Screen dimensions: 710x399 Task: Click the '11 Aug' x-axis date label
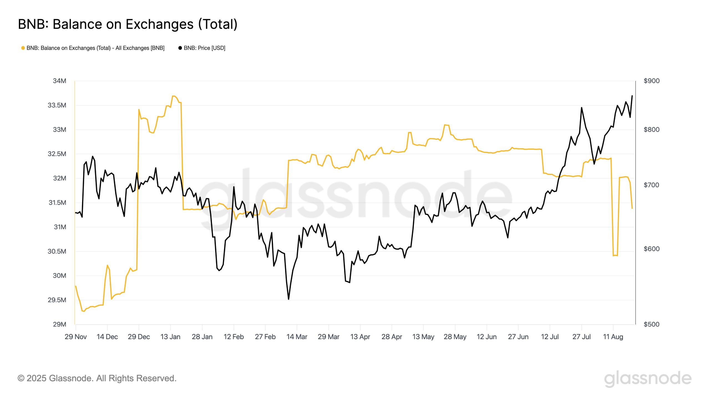613,337
